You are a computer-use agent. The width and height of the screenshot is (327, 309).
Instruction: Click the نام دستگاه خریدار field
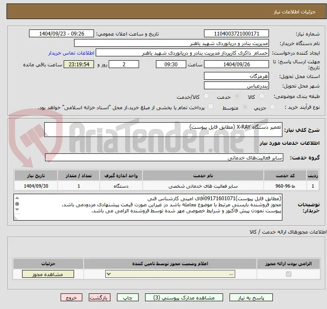(172, 43)
